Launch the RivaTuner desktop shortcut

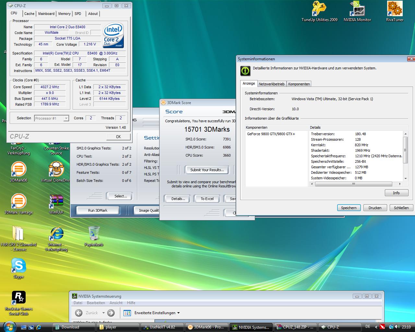point(395,12)
